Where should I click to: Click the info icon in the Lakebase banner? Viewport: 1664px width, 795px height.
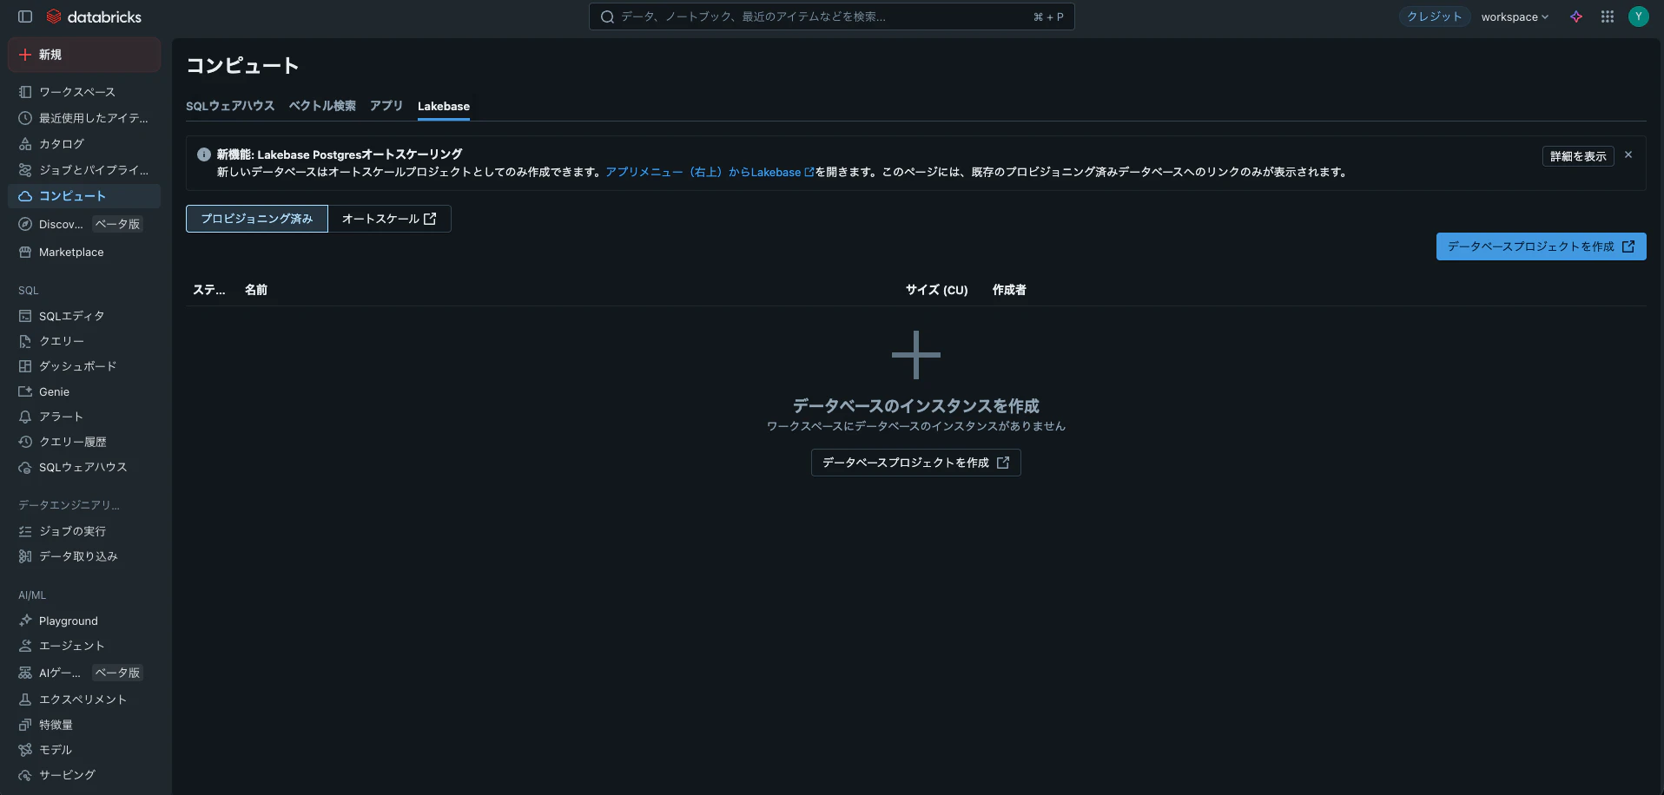click(x=204, y=154)
